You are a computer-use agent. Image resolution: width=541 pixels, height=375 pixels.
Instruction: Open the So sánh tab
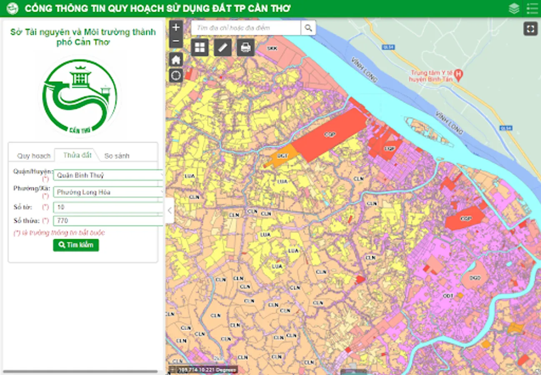coord(117,156)
